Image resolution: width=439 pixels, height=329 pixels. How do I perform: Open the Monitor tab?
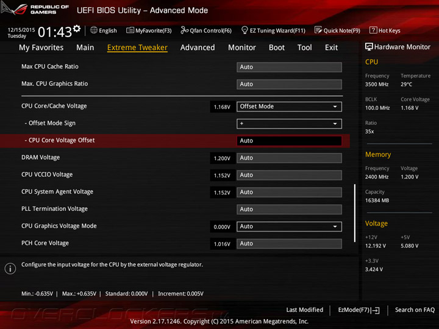[x=242, y=48]
